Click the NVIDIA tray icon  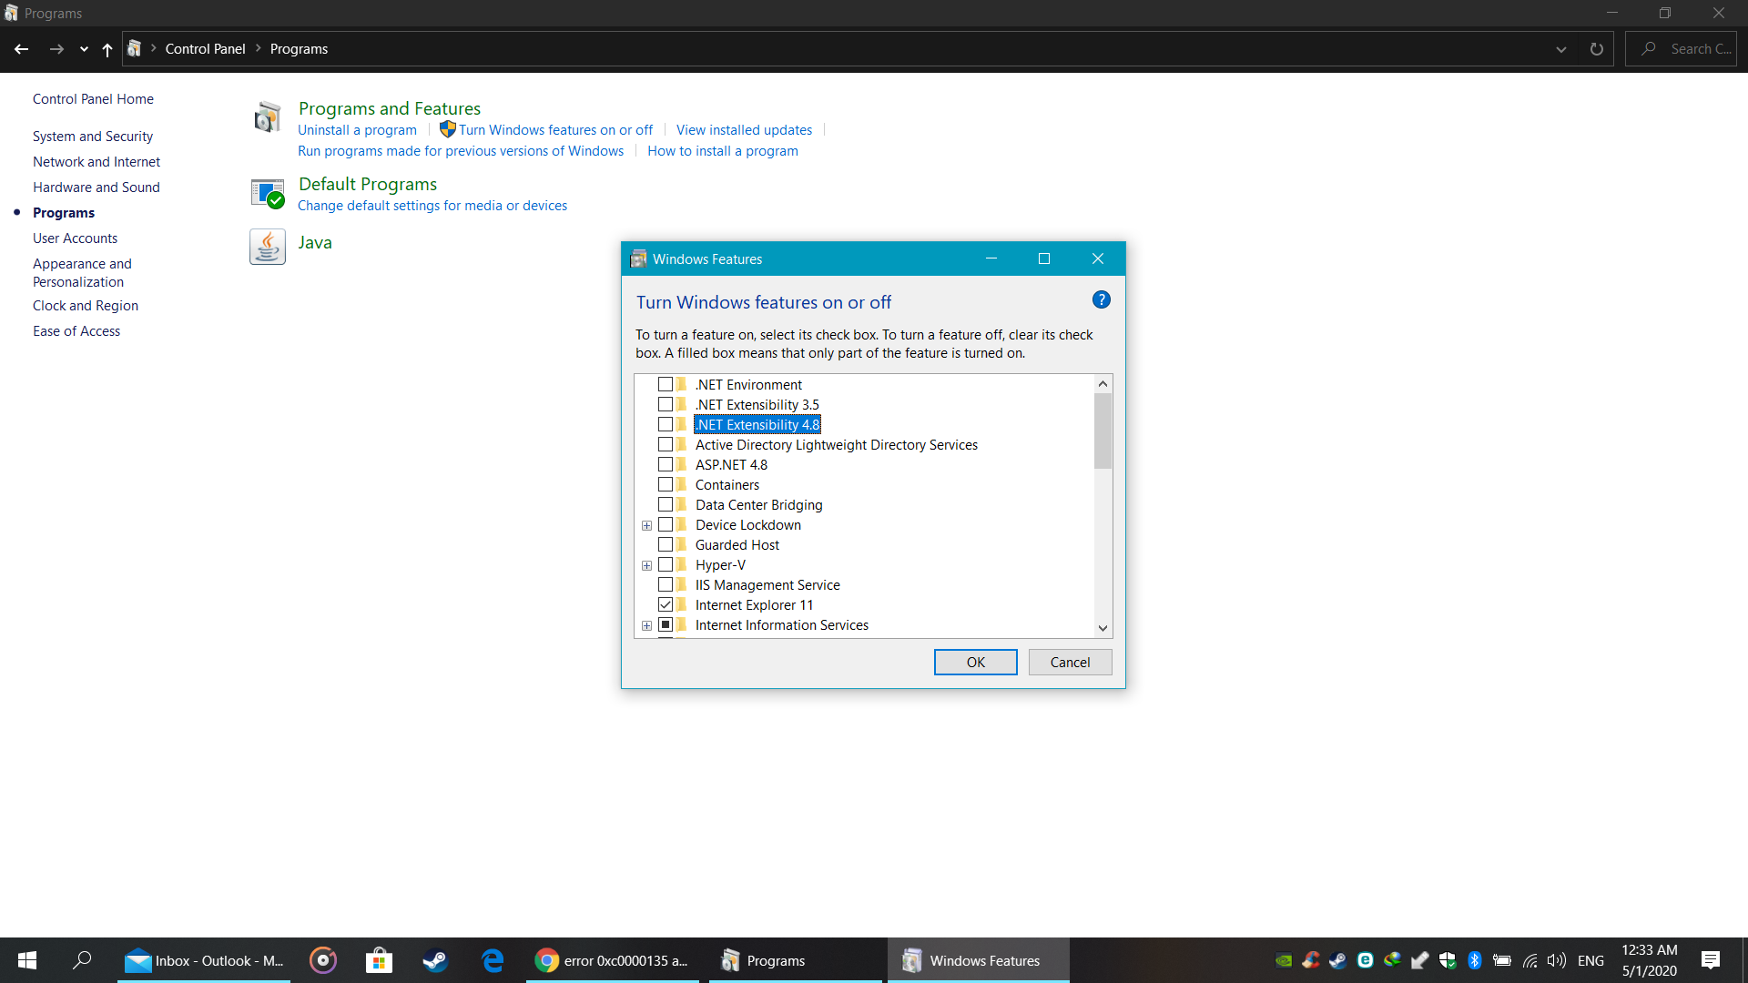point(1284,960)
